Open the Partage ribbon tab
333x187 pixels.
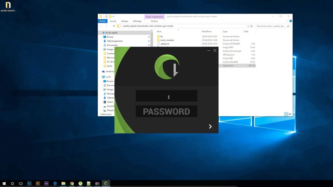(x=124, y=21)
